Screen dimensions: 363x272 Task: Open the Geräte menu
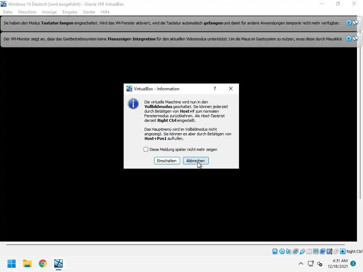pyautogui.click(x=89, y=12)
